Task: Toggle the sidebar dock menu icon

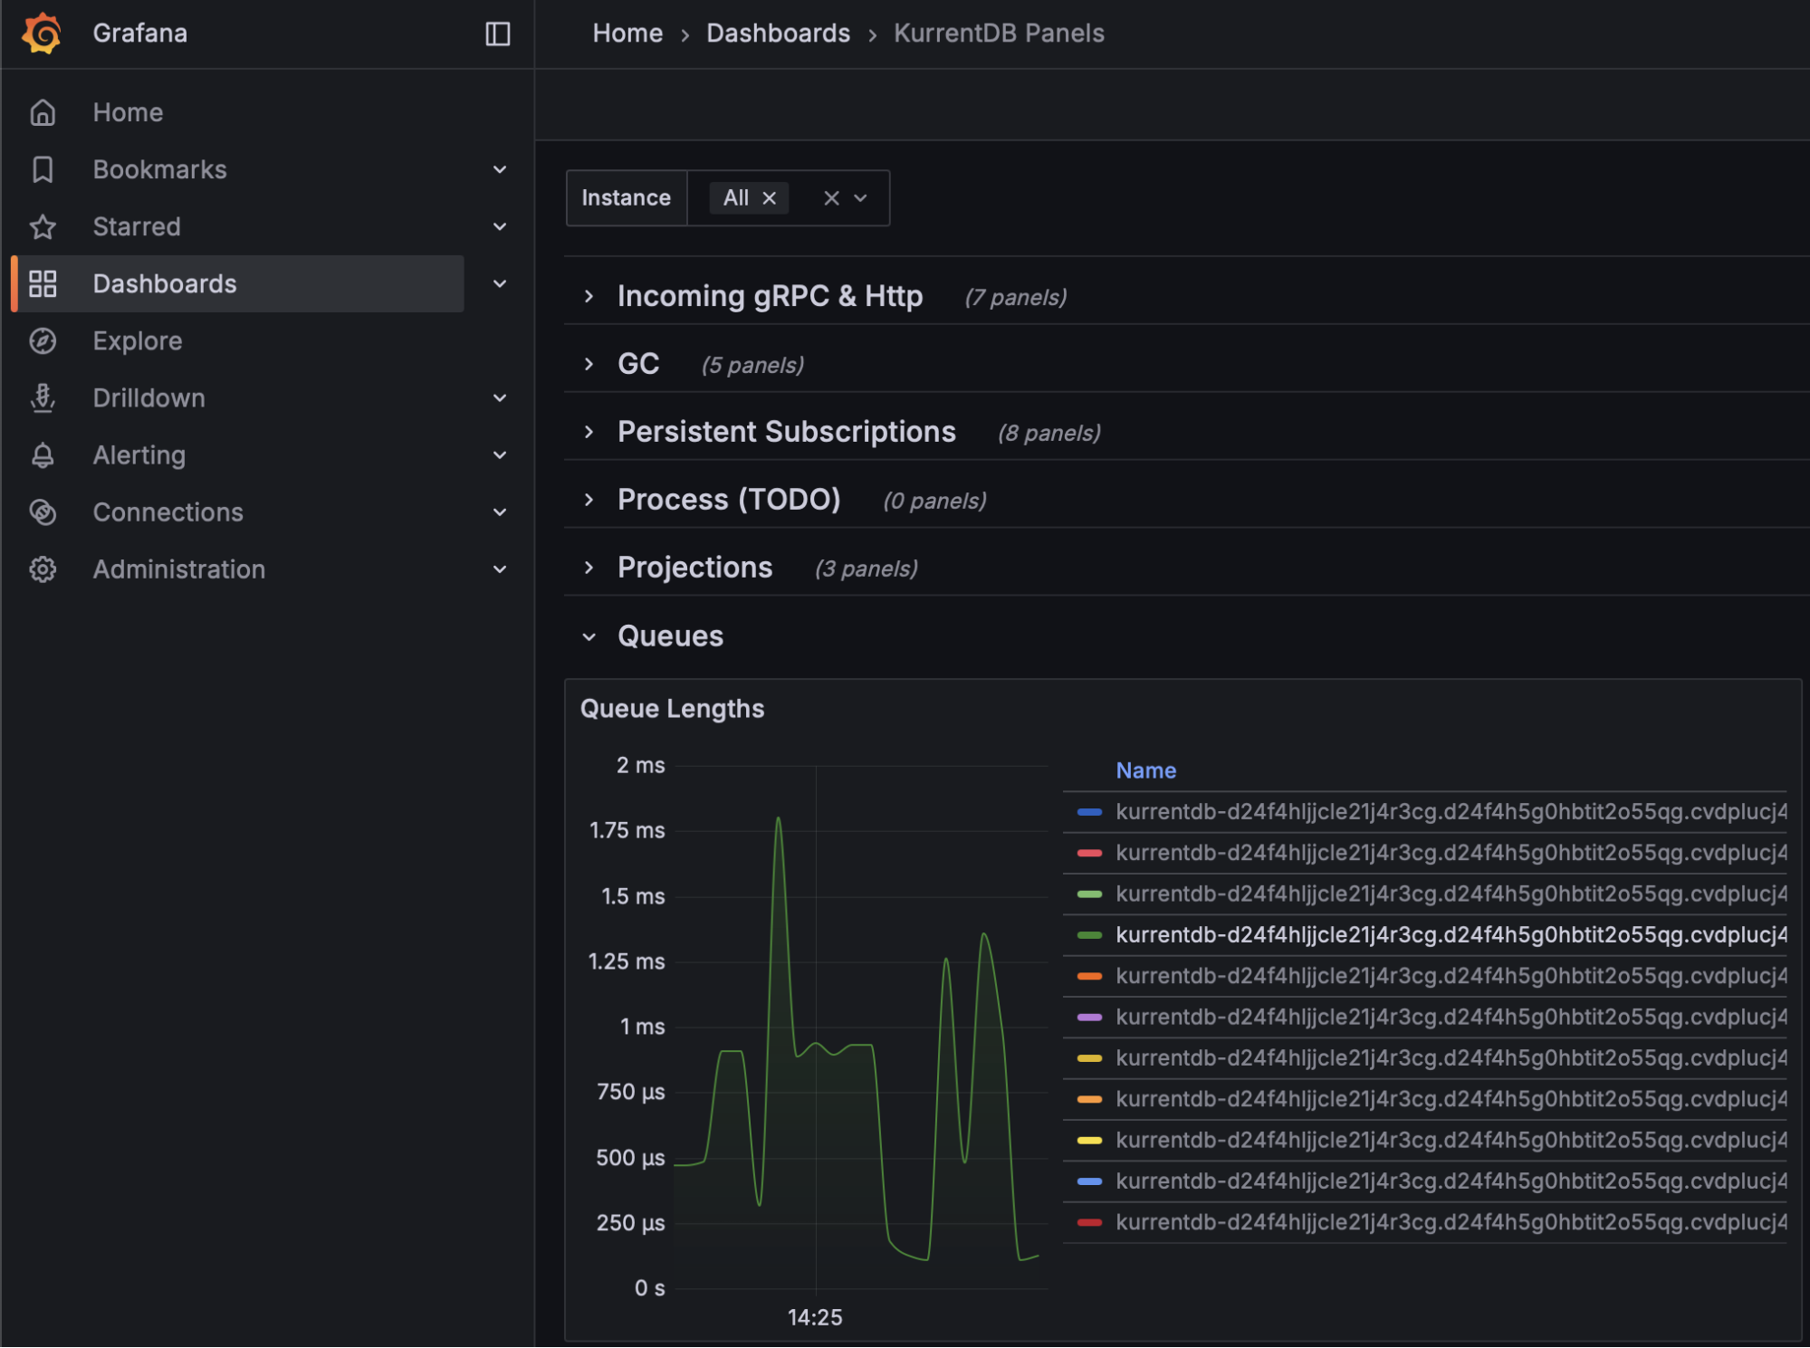Action: pyautogui.click(x=497, y=33)
